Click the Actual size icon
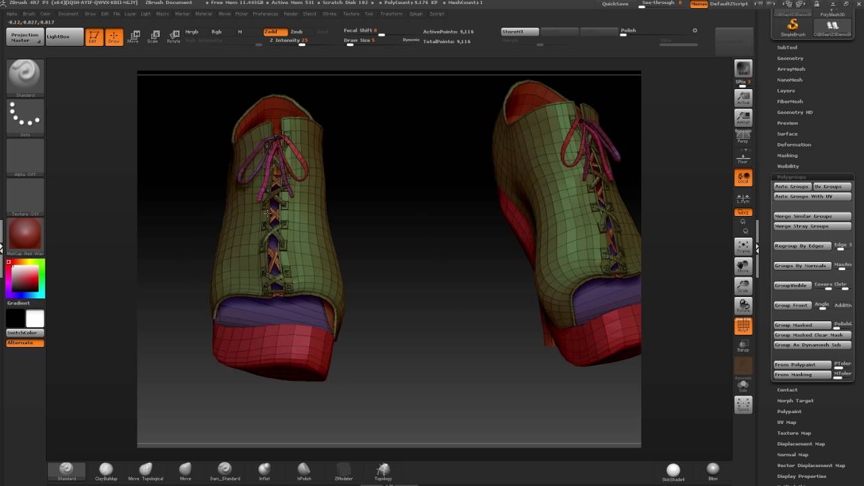 (743, 98)
